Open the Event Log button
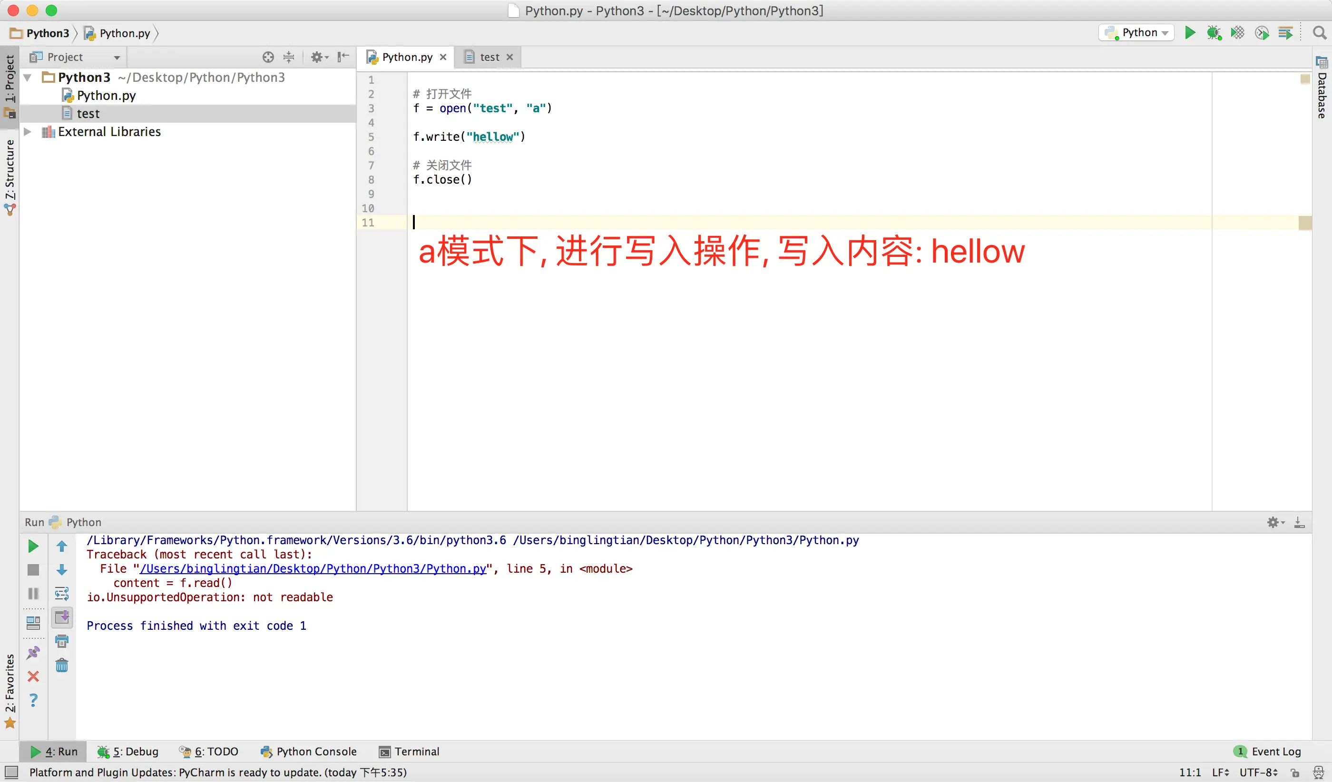Image resolution: width=1332 pixels, height=782 pixels. (1267, 752)
